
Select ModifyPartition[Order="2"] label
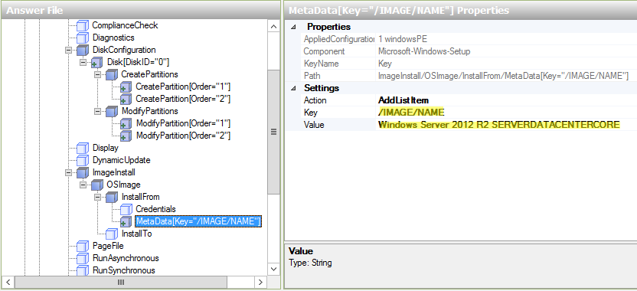183,136
